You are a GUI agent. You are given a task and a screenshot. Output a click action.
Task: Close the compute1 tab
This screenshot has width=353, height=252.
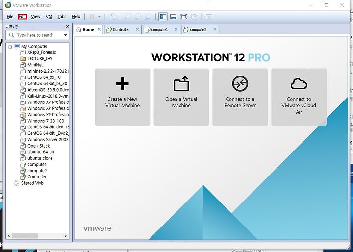176,29
